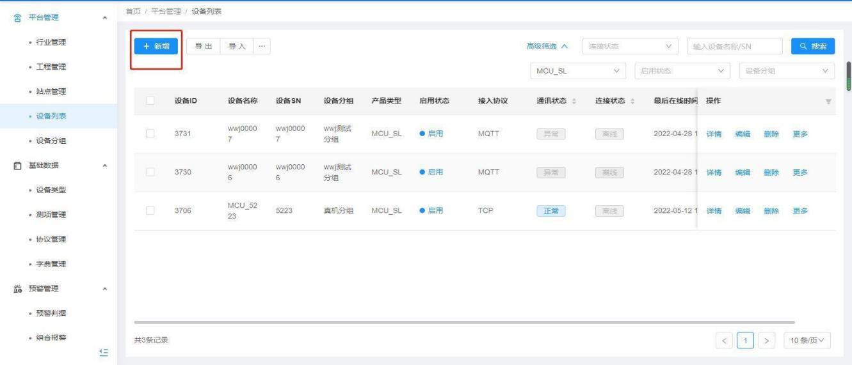Sort by 通讯状态 column sort arrows
This screenshot has height=365, width=852.
(574, 101)
